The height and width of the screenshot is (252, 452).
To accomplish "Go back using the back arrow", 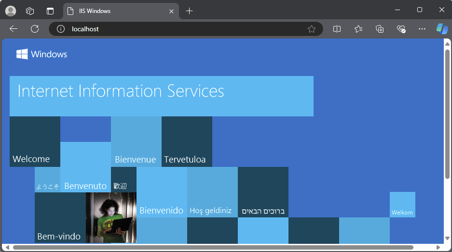I will pyautogui.click(x=13, y=29).
